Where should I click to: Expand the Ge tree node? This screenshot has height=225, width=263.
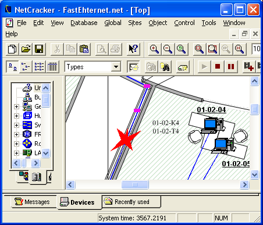16,106
